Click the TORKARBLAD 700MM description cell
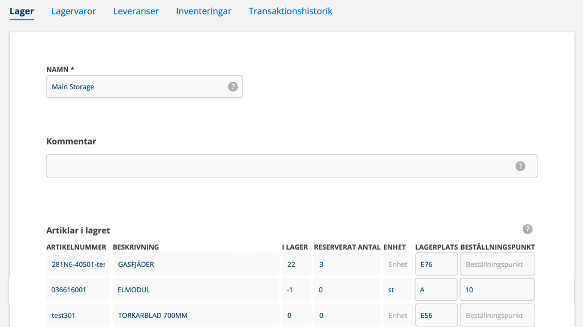The height and width of the screenshot is (327, 583). (195, 315)
